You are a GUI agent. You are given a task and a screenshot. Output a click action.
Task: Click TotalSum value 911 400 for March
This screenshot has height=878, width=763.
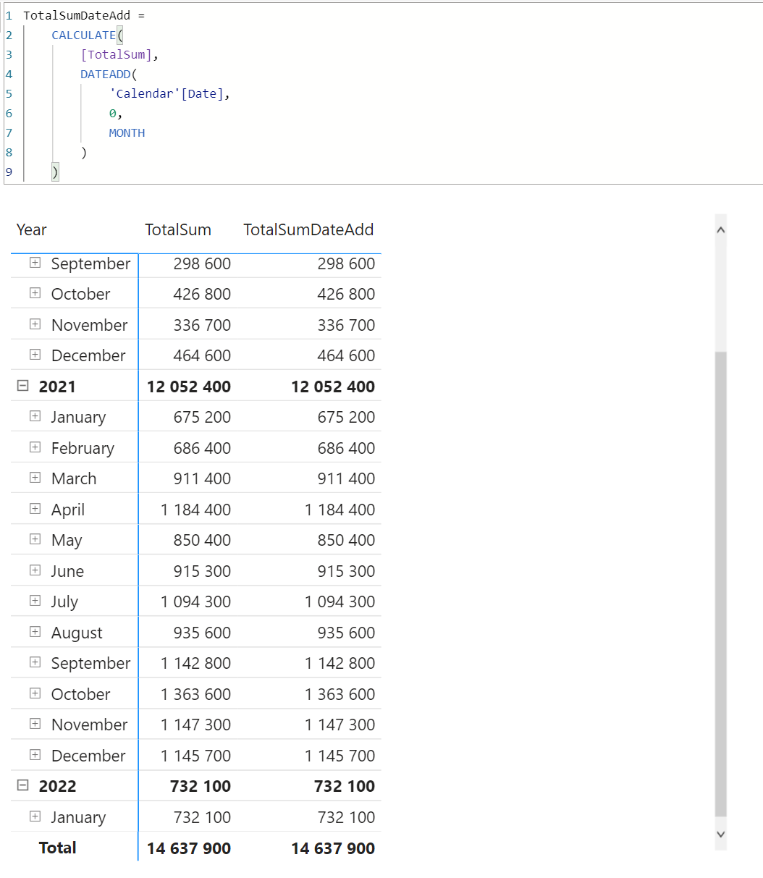(202, 478)
